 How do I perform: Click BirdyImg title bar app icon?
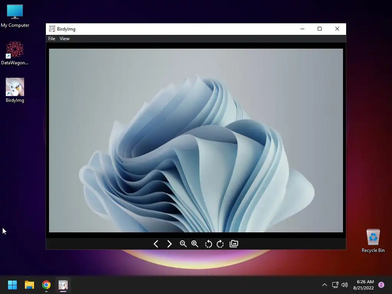point(52,29)
